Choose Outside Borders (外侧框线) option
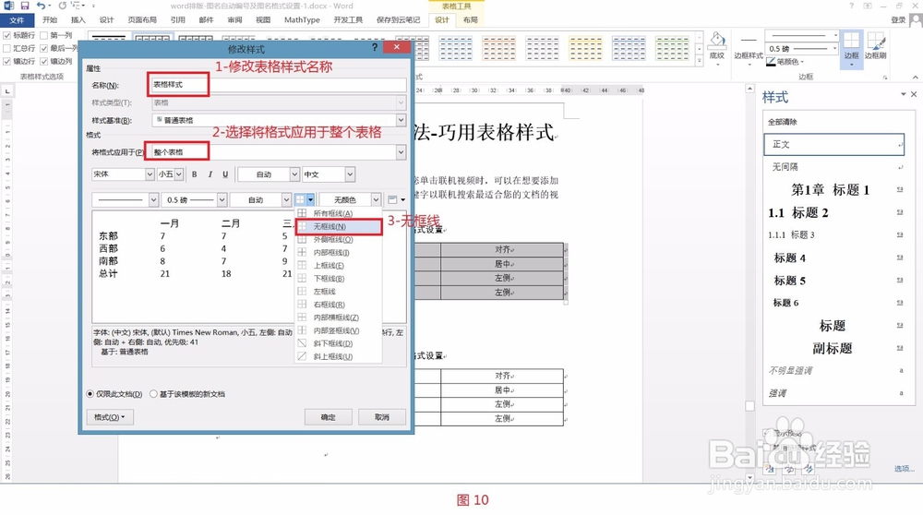 click(x=339, y=240)
